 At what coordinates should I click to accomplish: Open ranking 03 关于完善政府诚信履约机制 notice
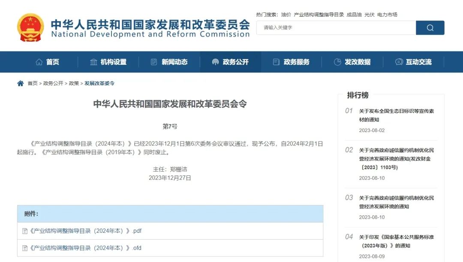click(x=396, y=202)
